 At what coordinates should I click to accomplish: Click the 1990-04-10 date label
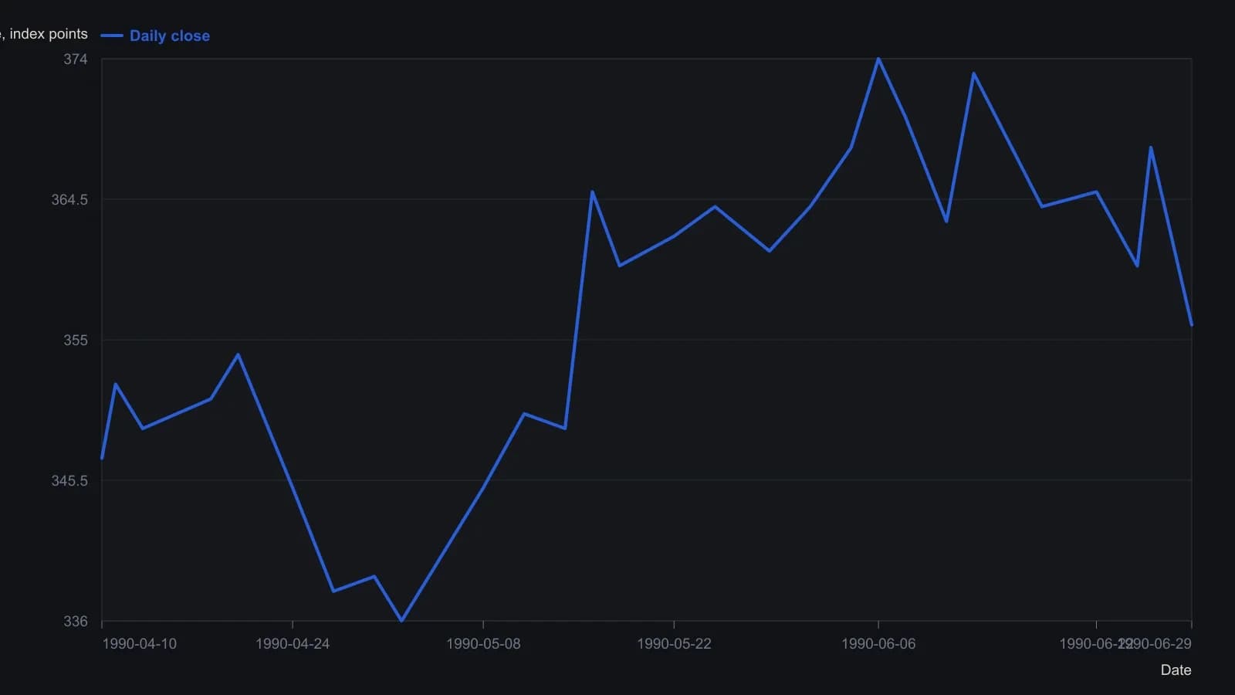click(140, 644)
